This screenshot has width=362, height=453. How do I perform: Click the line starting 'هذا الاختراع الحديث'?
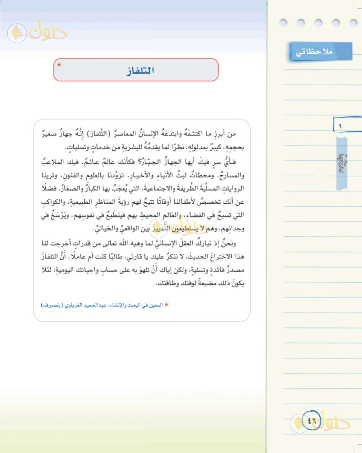click(143, 256)
